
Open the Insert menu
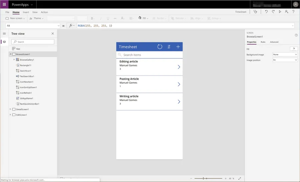(26, 12)
